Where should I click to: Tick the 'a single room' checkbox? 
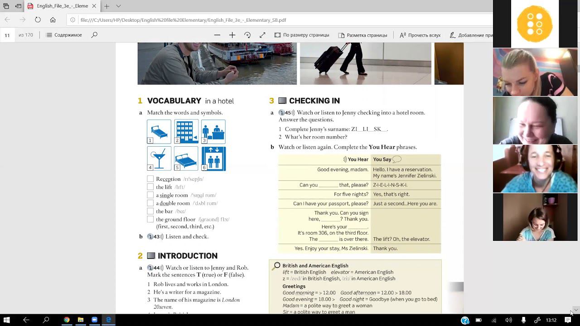click(150, 195)
